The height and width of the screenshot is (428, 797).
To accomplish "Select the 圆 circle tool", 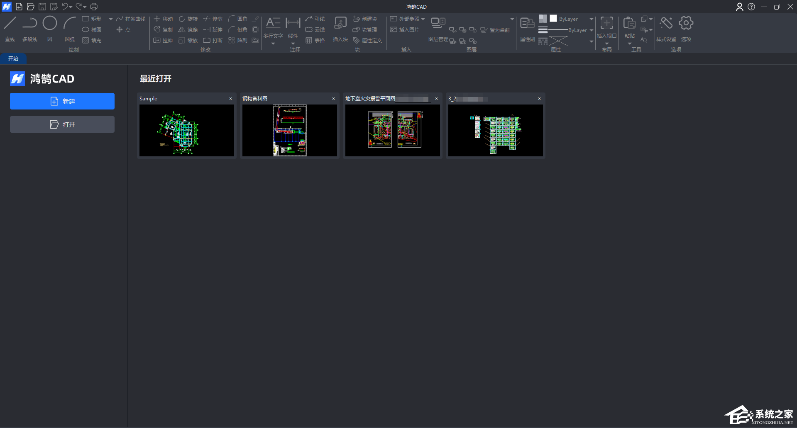I will point(50,29).
